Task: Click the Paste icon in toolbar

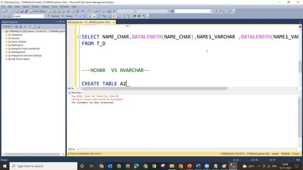Action: [x=77, y=11]
